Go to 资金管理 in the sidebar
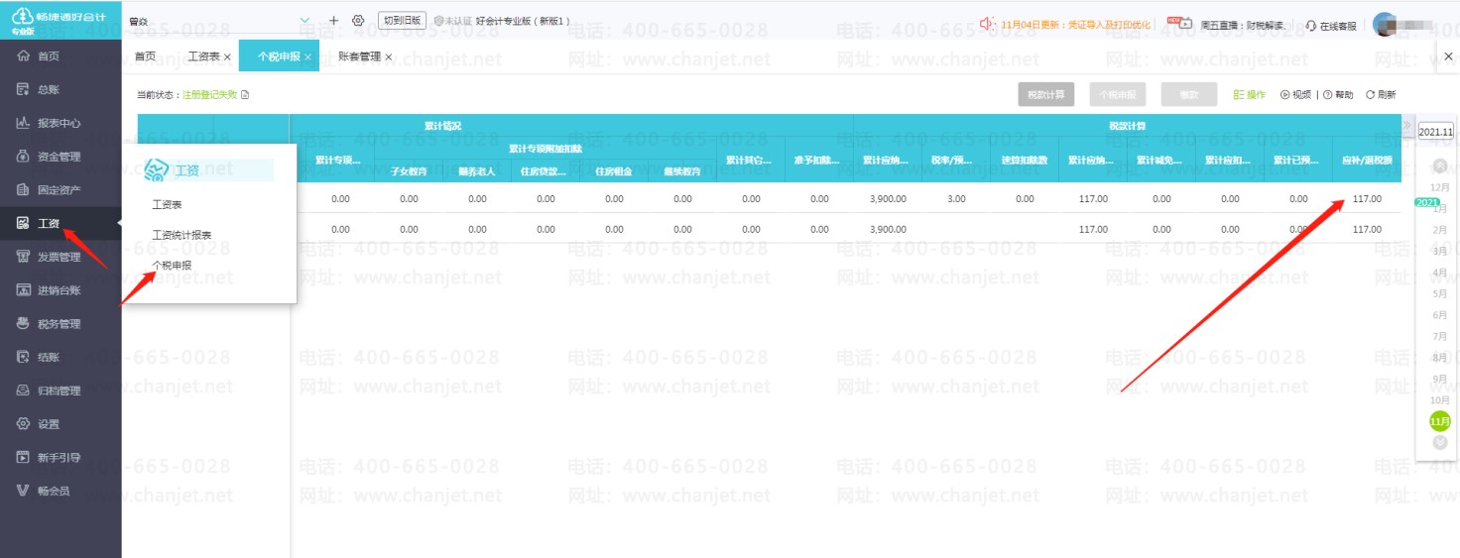Screen dimensions: 1460x558 coord(59,157)
